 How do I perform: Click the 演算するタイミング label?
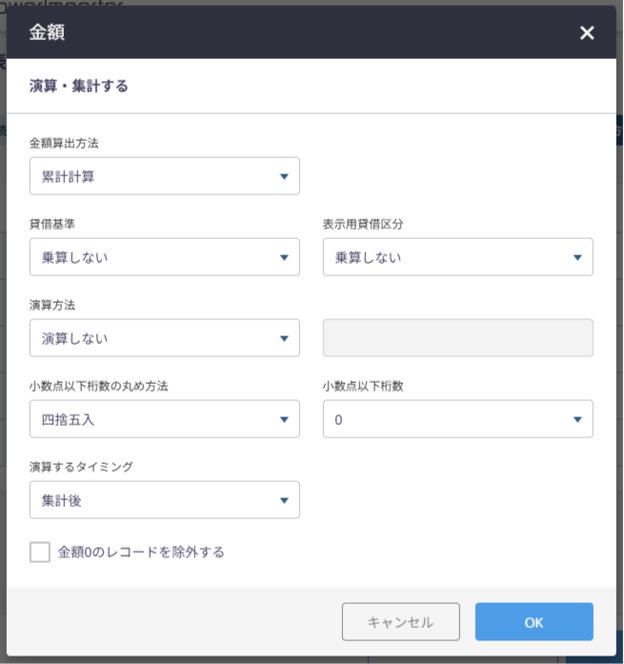(x=81, y=467)
